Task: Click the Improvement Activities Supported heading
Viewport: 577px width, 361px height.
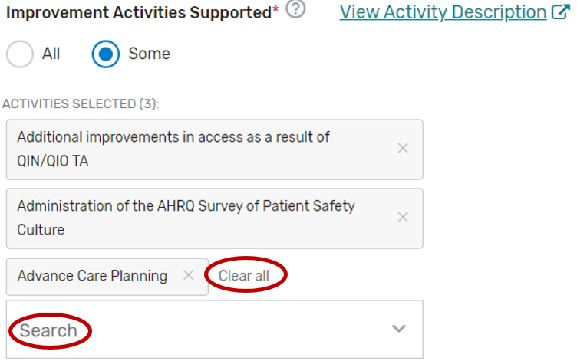Action: (x=138, y=12)
